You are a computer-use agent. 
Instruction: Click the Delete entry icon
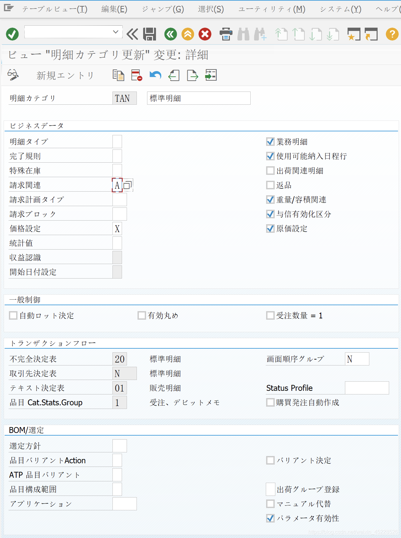(x=137, y=75)
